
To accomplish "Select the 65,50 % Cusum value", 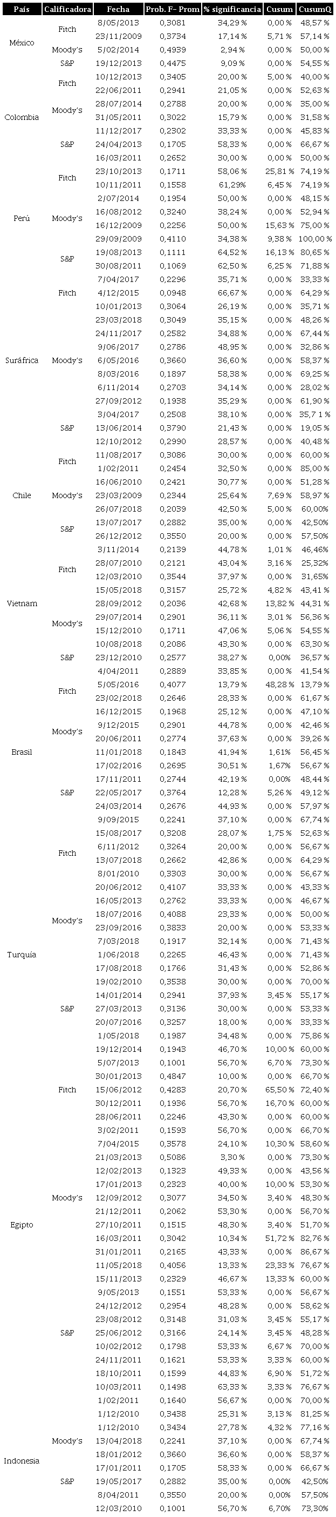I will pyautogui.click(x=279, y=1090).
